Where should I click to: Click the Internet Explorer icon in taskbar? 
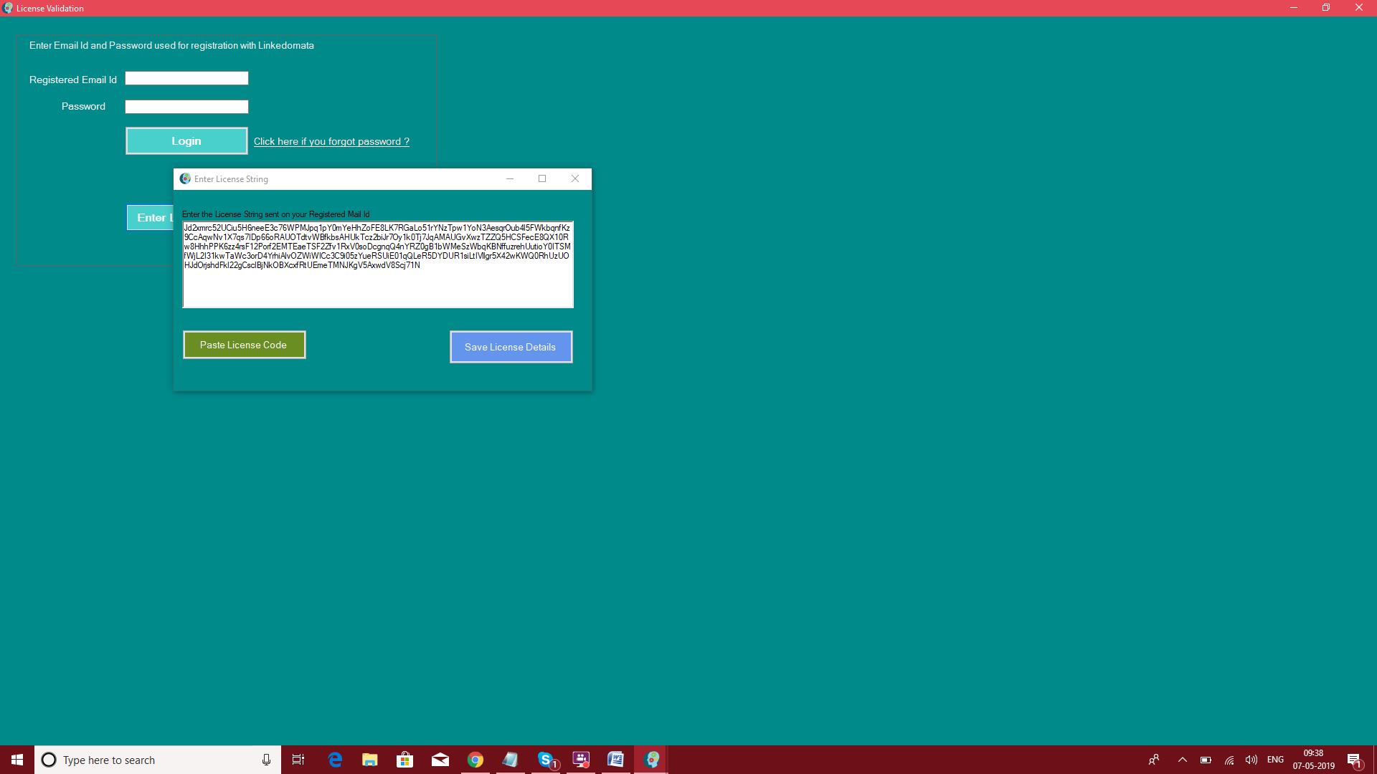click(x=335, y=759)
